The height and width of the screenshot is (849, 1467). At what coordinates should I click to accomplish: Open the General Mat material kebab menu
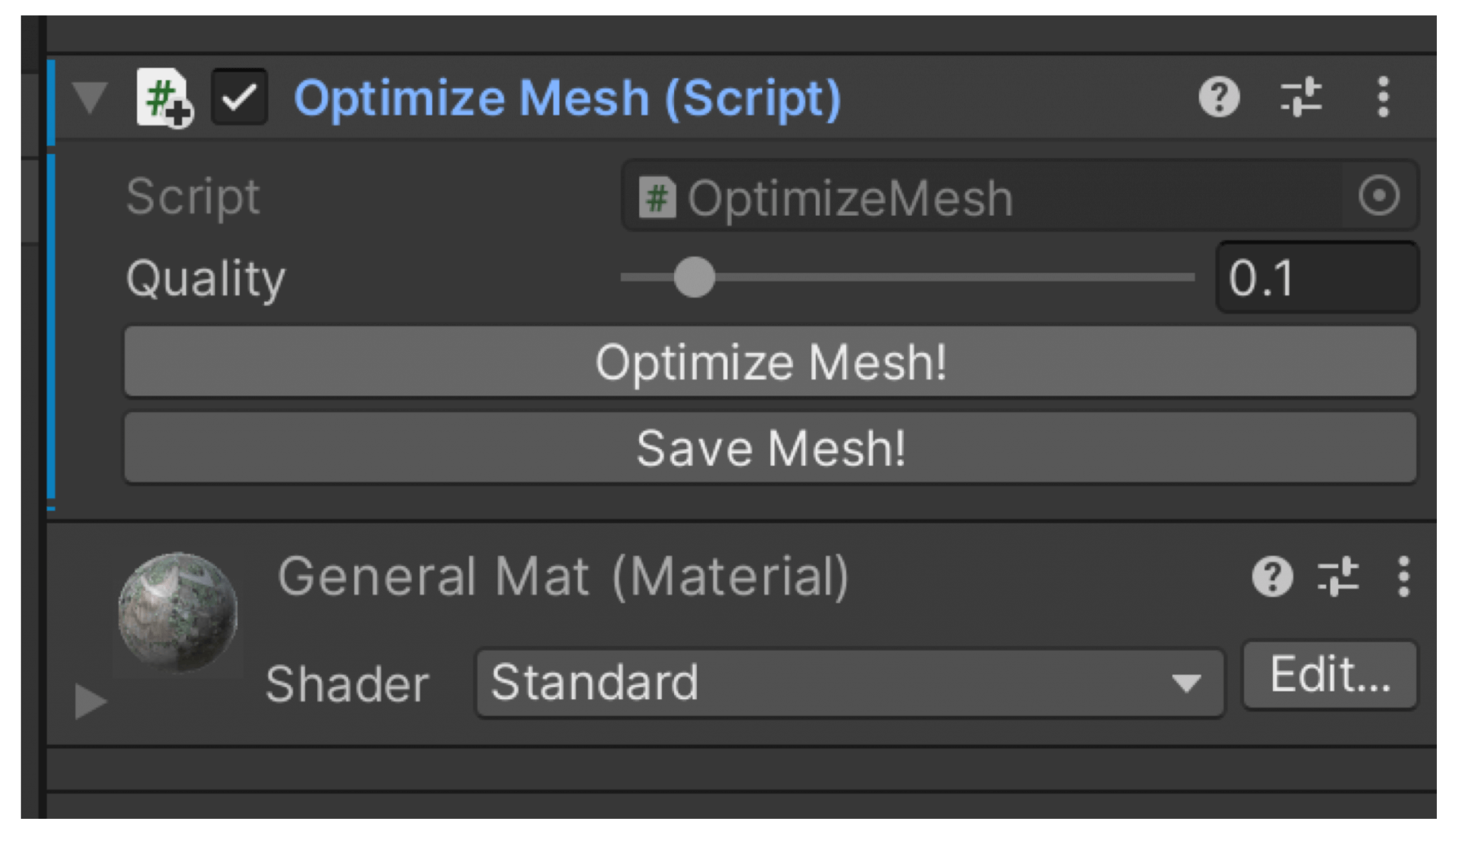tap(1403, 577)
